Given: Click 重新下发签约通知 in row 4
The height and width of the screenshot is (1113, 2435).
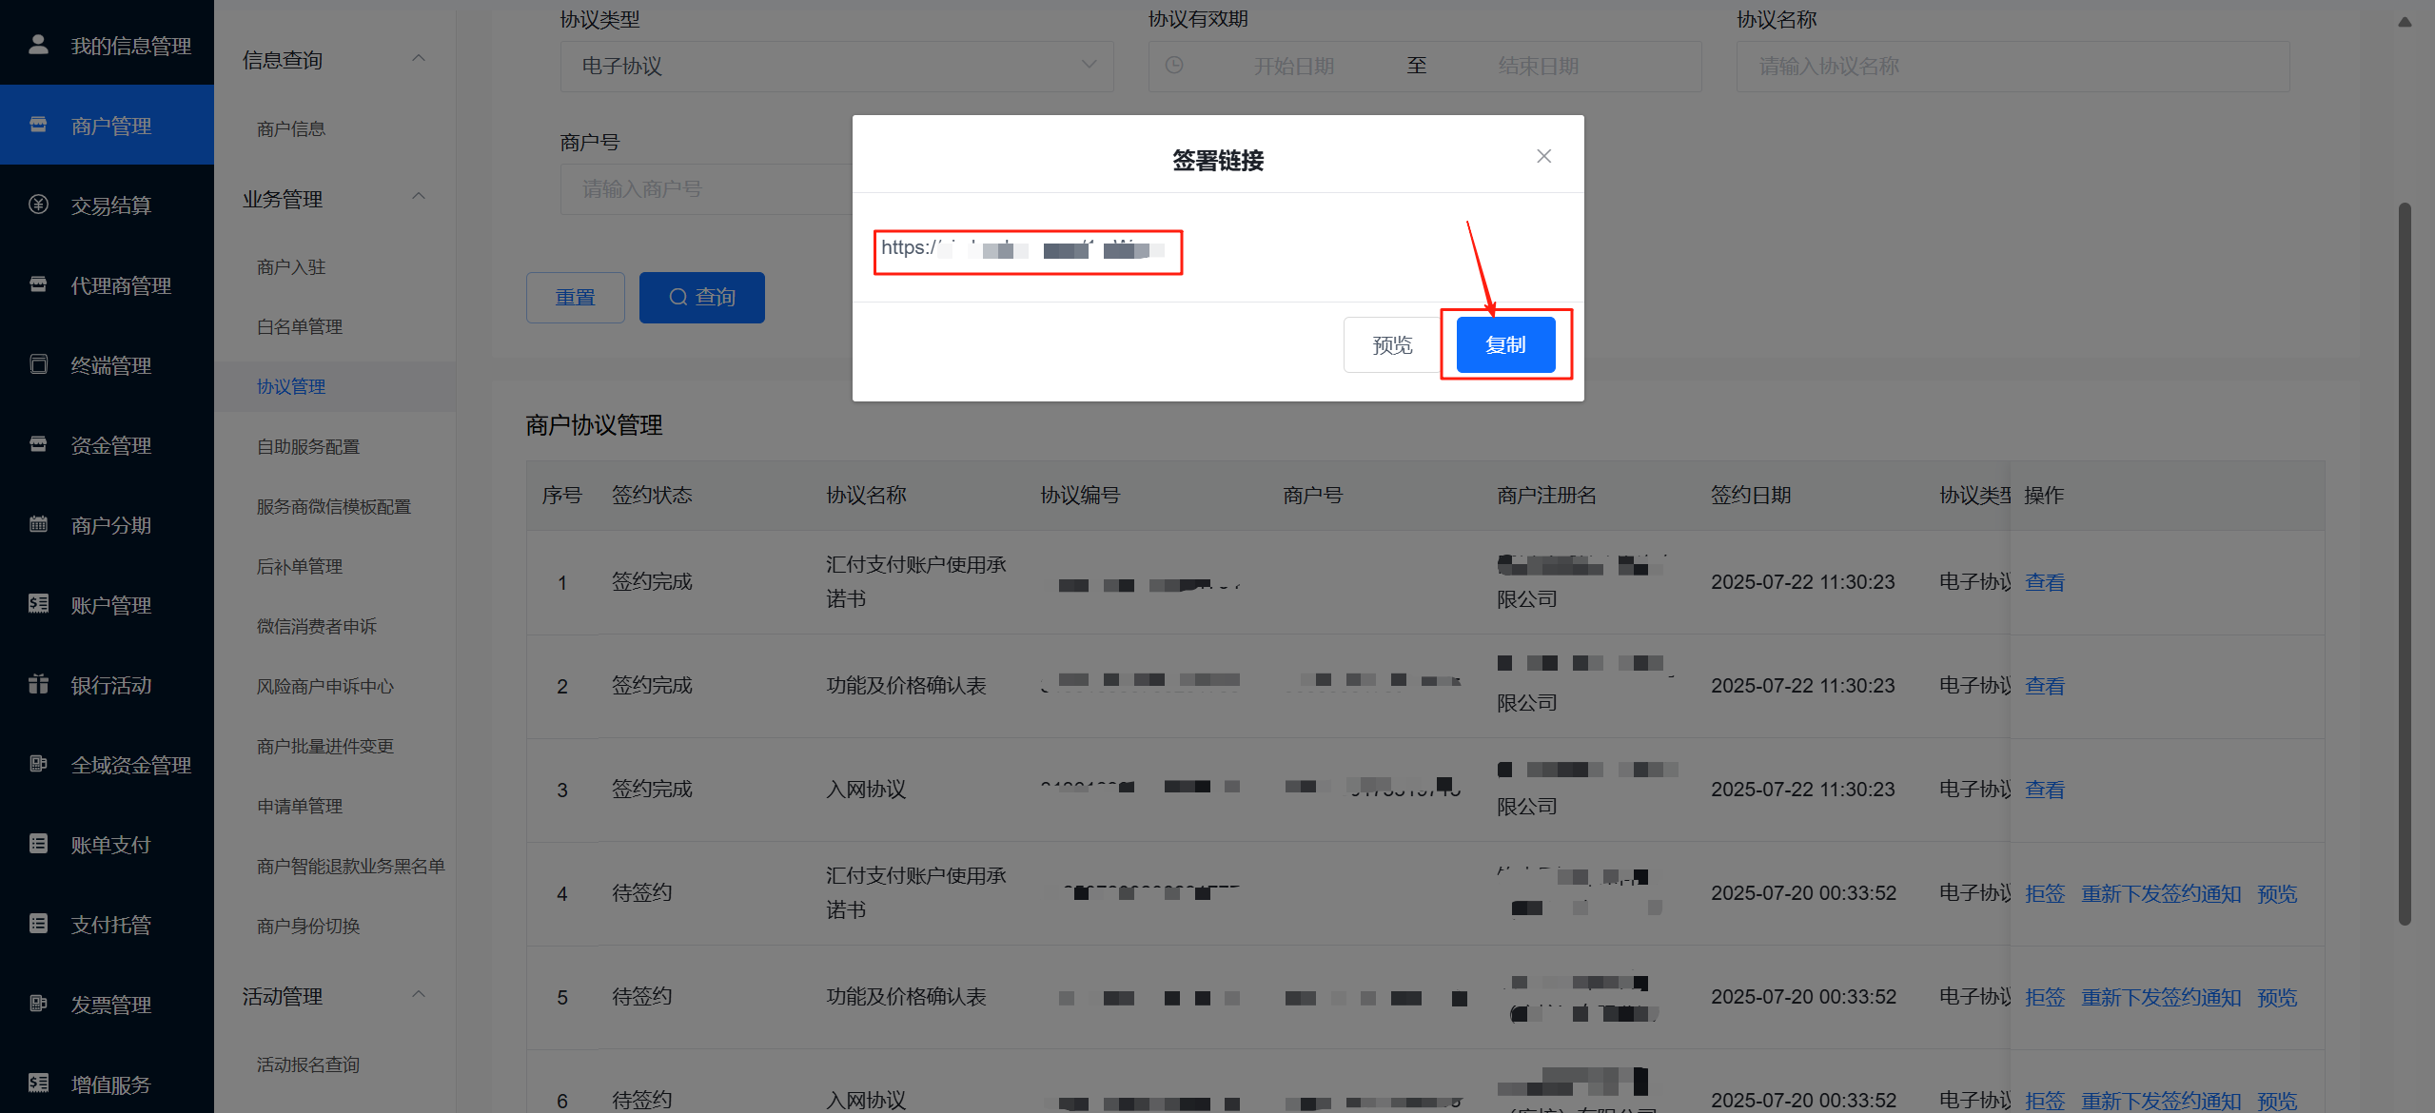Looking at the screenshot, I should (x=2161, y=894).
